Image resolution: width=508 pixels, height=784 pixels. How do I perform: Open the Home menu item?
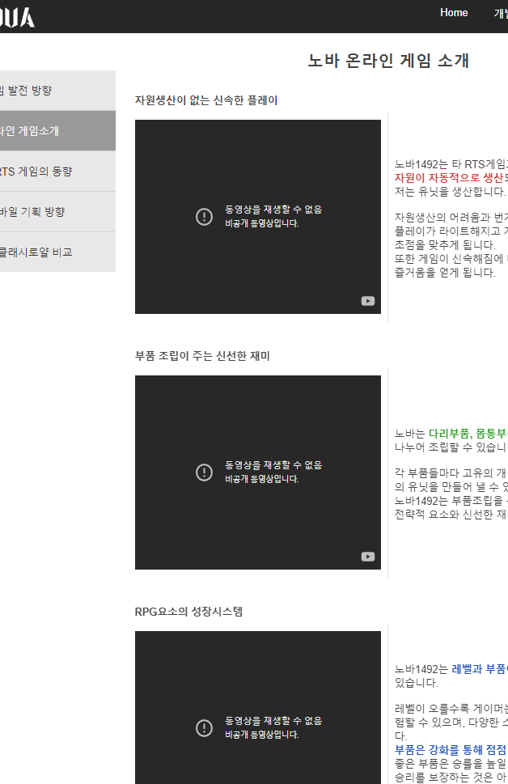(x=454, y=13)
